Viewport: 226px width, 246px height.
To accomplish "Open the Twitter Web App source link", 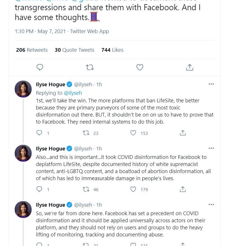I will 89,31.
